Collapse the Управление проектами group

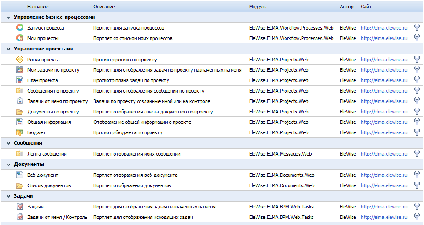click(x=8, y=49)
